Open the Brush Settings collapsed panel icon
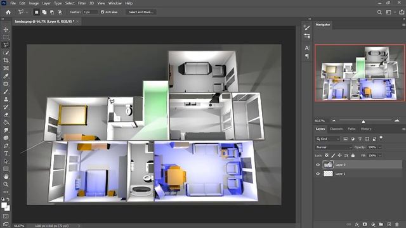The width and height of the screenshot is (406, 228). (307, 28)
